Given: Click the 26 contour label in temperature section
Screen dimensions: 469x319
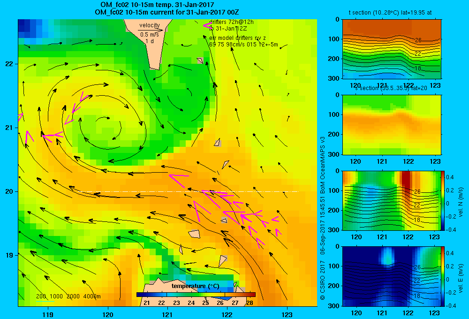Looking at the screenshot, I should [418, 40].
